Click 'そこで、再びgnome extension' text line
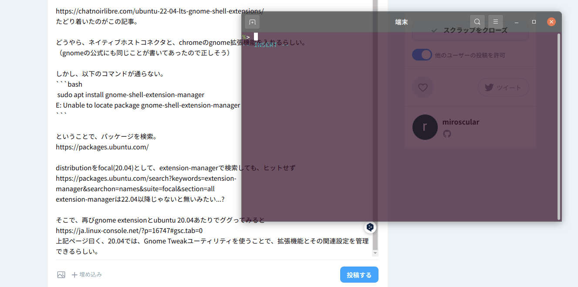The width and height of the screenshot is (578, 287). coord(160,220)
